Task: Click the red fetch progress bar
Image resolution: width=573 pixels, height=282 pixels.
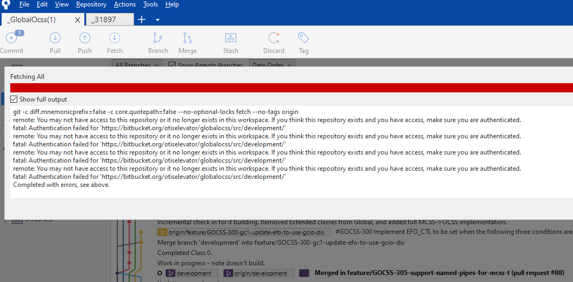Action: click(x=291, y=88)
